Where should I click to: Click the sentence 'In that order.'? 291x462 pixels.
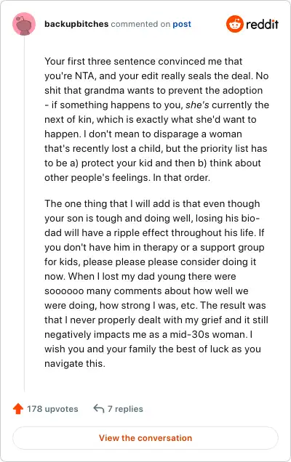tap(181, 178)
